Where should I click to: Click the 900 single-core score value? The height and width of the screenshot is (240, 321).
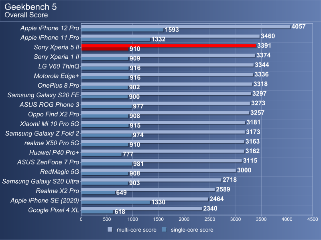(134, 97)
